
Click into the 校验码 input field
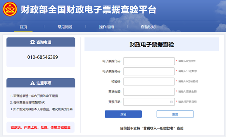149,81
